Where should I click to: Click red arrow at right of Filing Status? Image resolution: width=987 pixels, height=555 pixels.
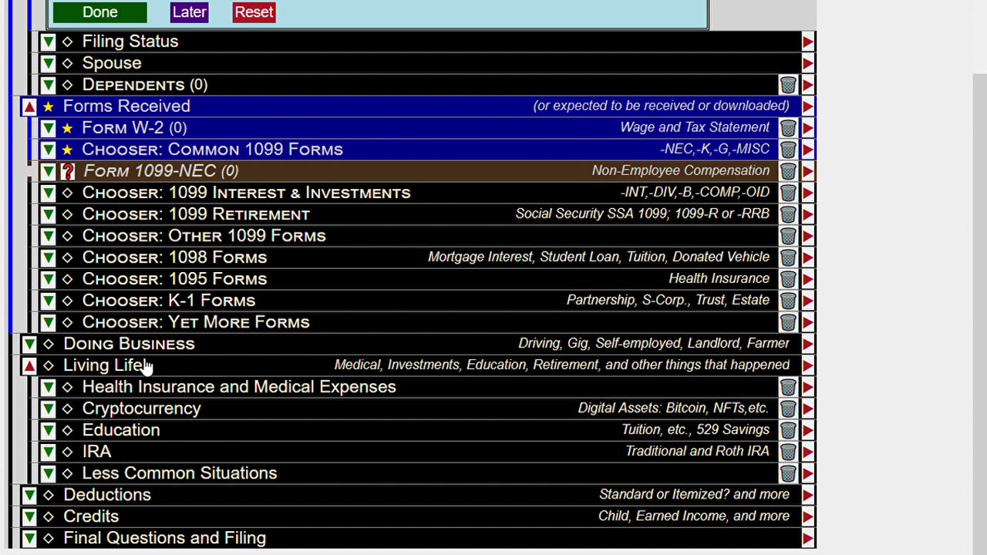click(x=807, y=42)
